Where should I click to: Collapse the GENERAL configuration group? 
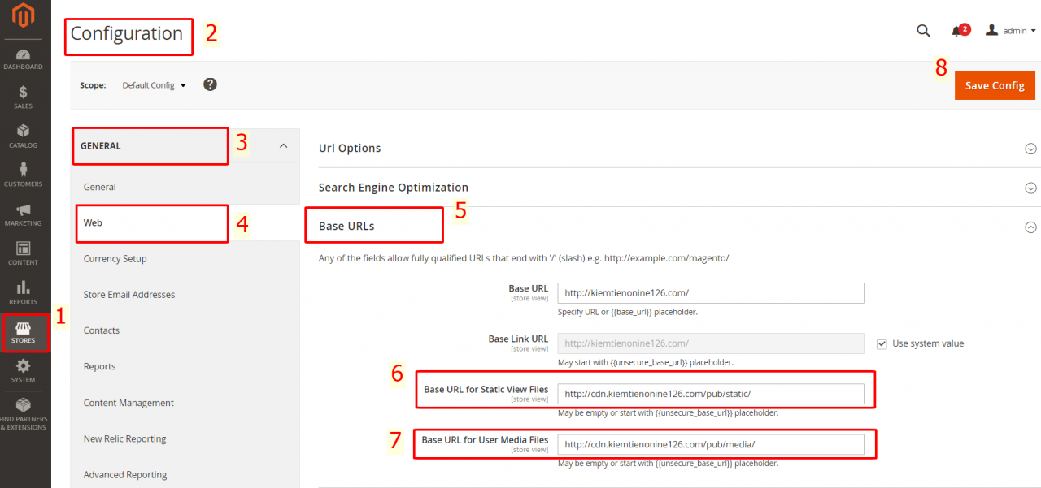[x=283, y=146]
